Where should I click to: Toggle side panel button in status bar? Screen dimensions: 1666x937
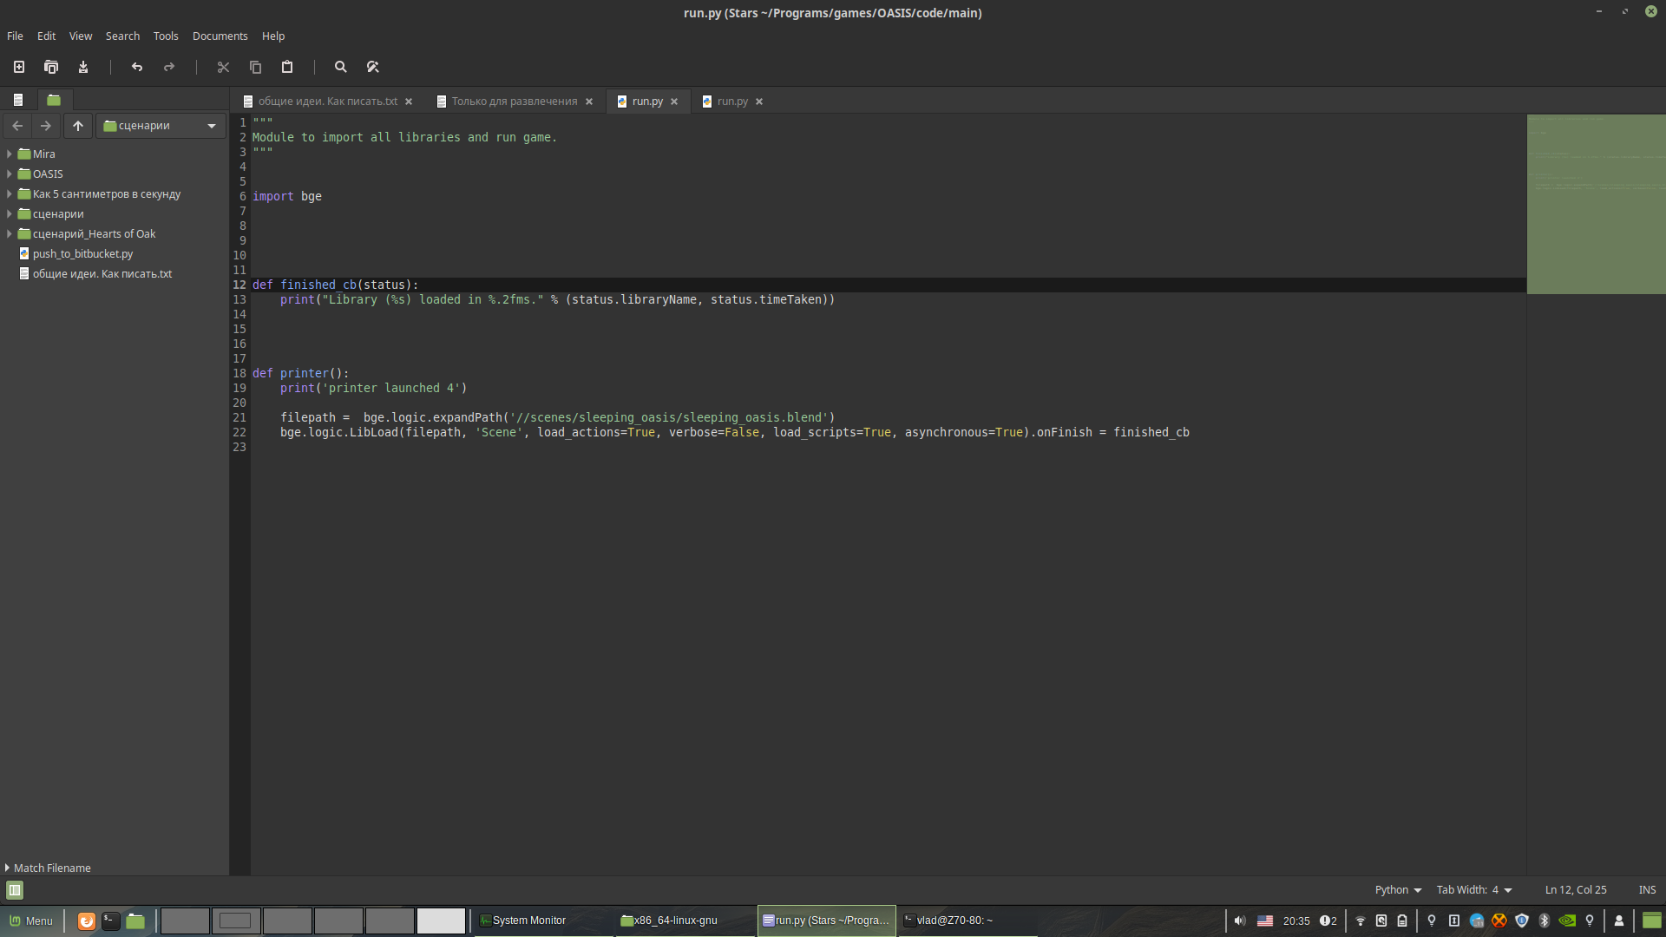click(15, 890)
